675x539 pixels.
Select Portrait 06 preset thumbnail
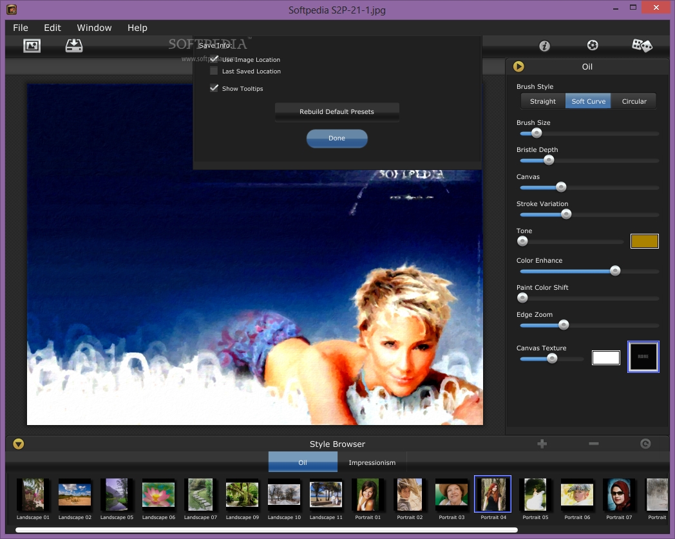pyautogui.click(x=577, y=495)
